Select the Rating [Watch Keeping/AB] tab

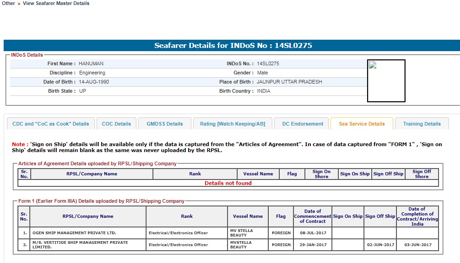point(233,124)
